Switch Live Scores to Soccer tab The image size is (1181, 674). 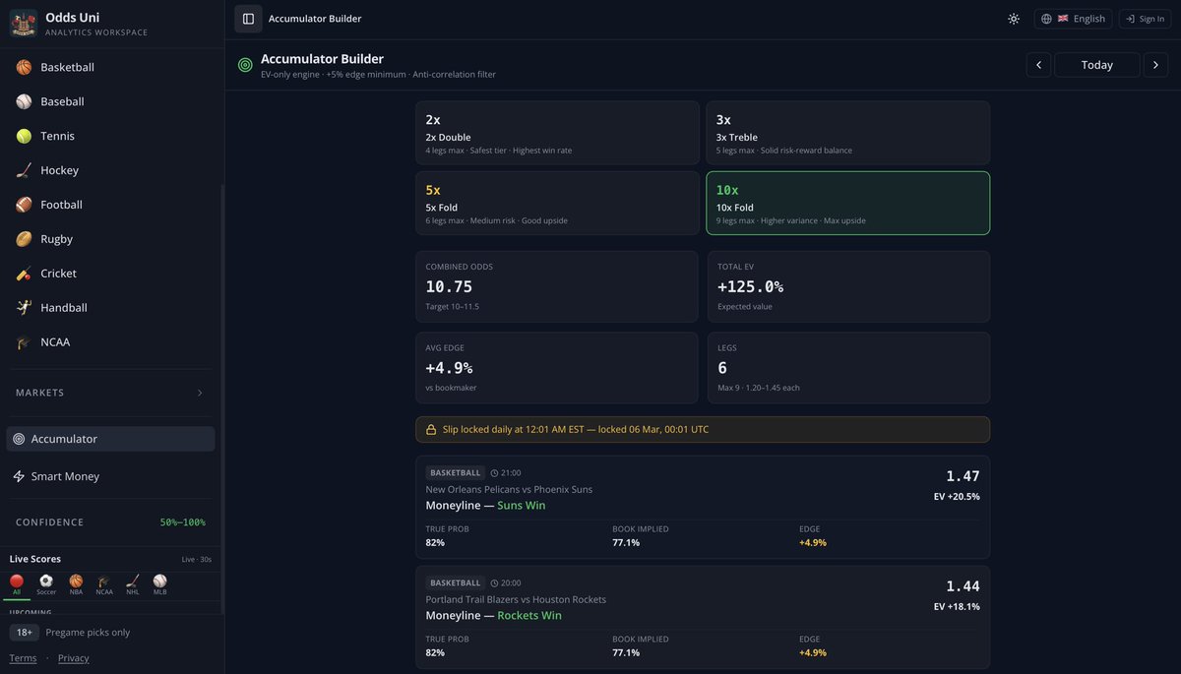tap(46, 584)
